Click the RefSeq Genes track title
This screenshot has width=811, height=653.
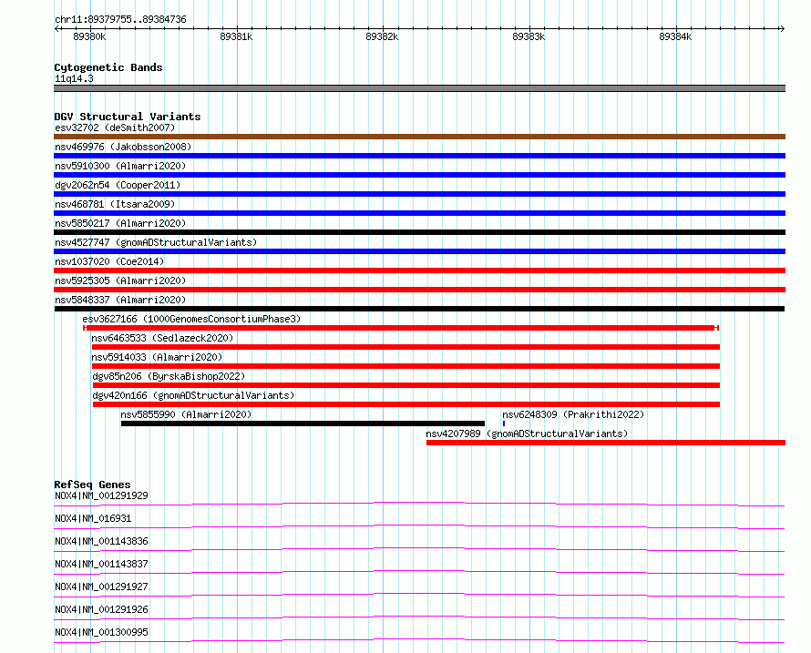[92, 485]
